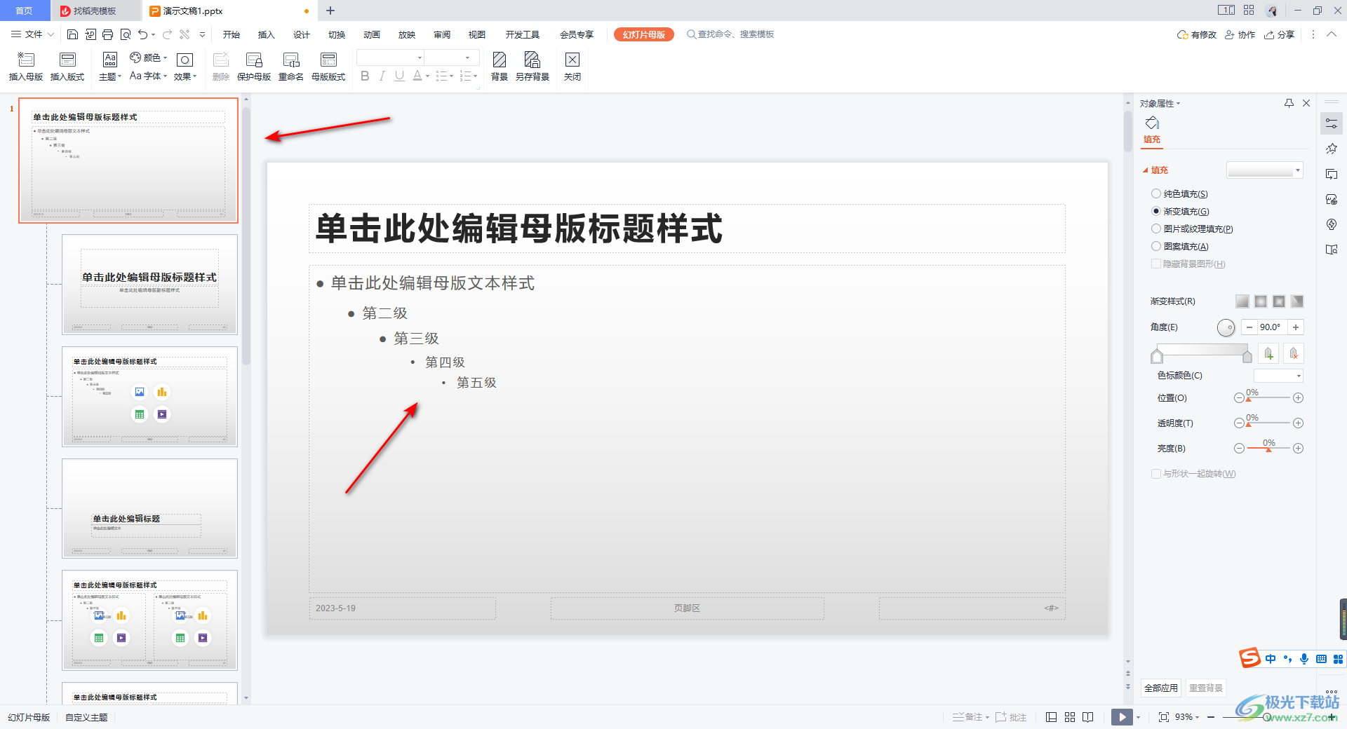1347x729 pixels.
Task: Click the Background (背景) icon
Action: click(500, 67)
